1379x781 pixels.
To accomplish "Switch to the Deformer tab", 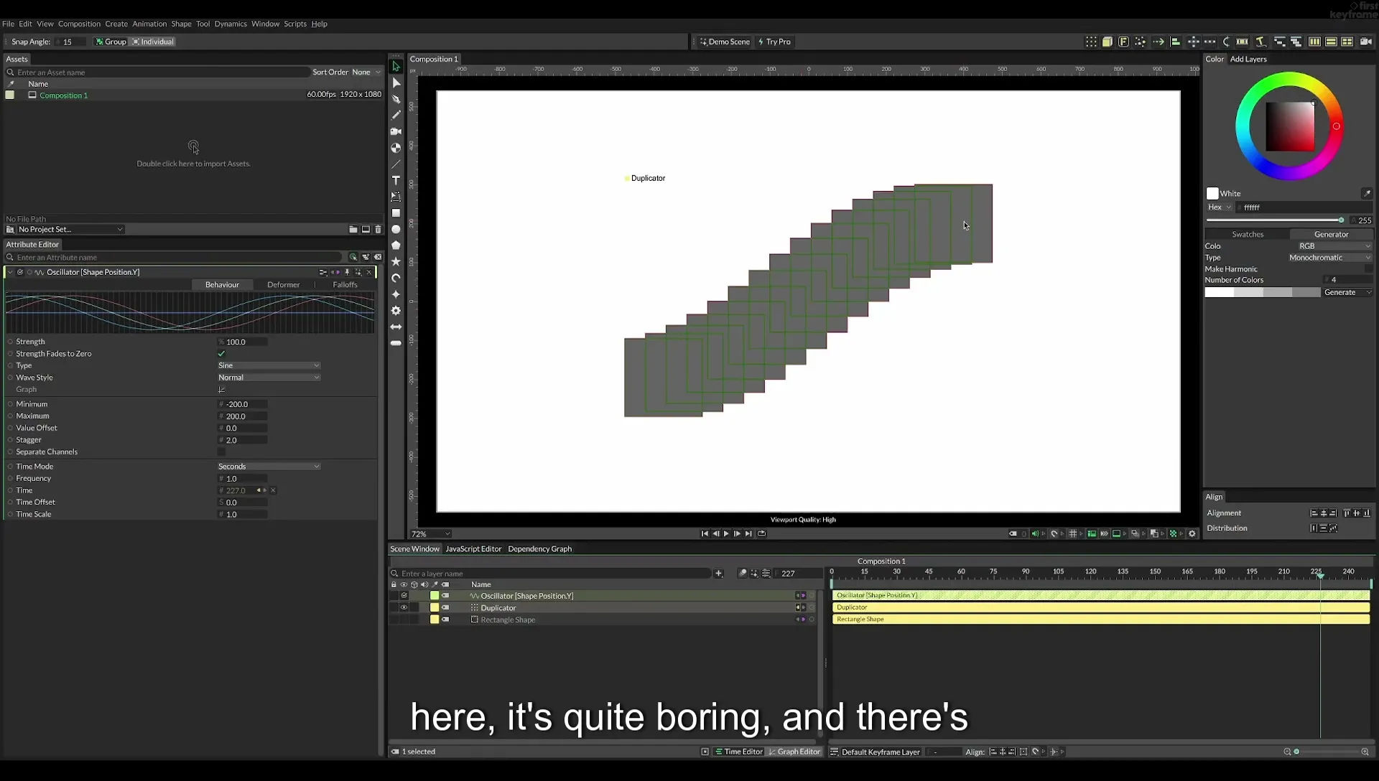I will coord(283,285).
